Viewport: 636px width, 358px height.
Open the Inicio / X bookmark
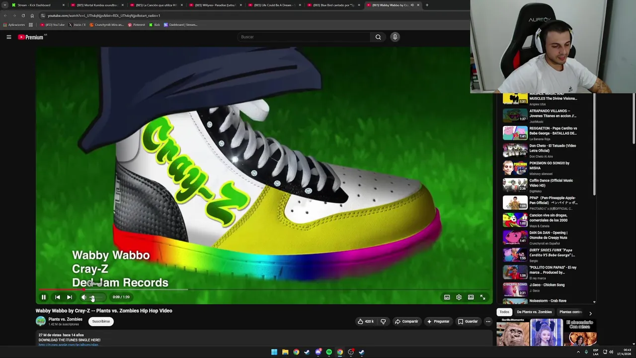point(77,25)
